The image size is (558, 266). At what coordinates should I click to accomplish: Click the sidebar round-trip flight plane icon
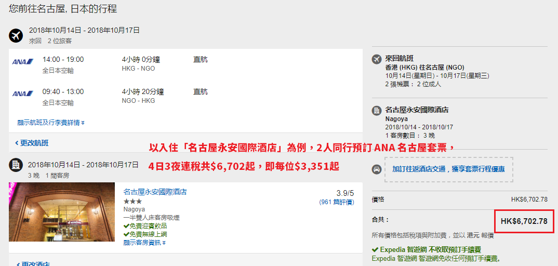(377, 59)
